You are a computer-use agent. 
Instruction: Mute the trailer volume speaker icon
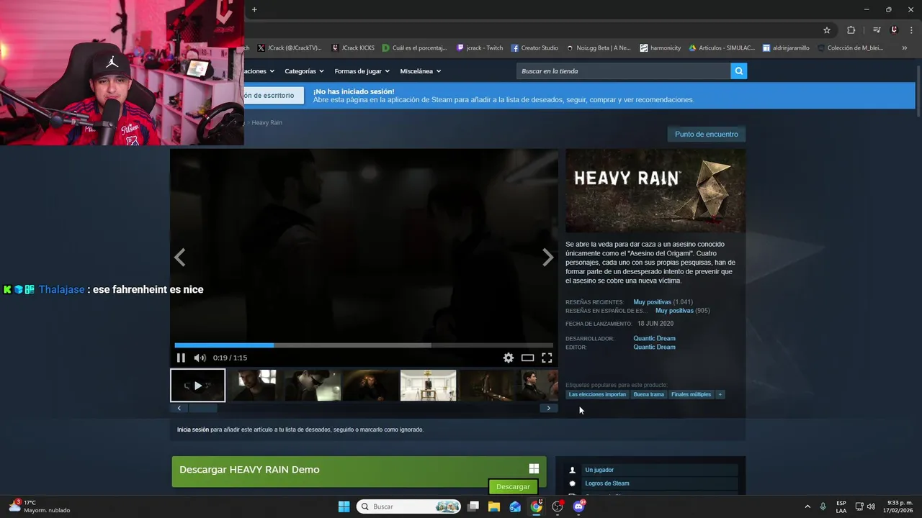click(x=200, y=358)
